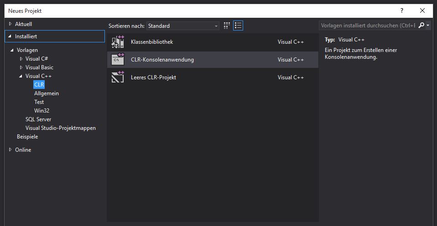Expand the Visual C# node
Image resolution: width=437 pixels, height=226 pixels.
21,59
